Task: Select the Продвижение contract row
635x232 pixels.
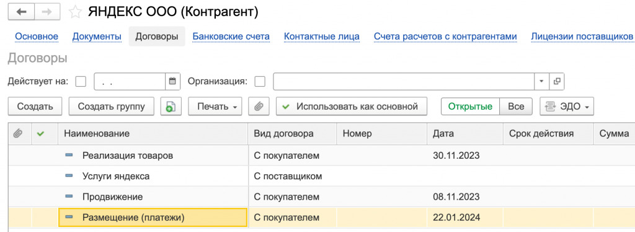Action: coord(322,197)
